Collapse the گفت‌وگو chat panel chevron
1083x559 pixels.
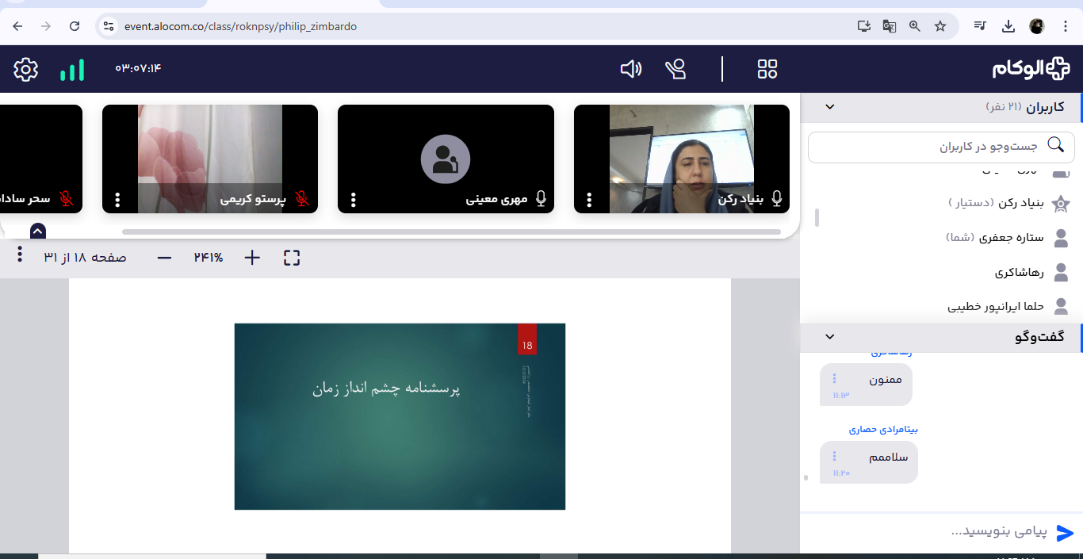pyautogui.click(x=830, y=337)
